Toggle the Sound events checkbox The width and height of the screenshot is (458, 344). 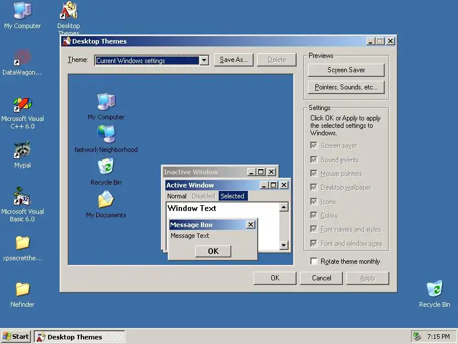[x=314, y=159]
